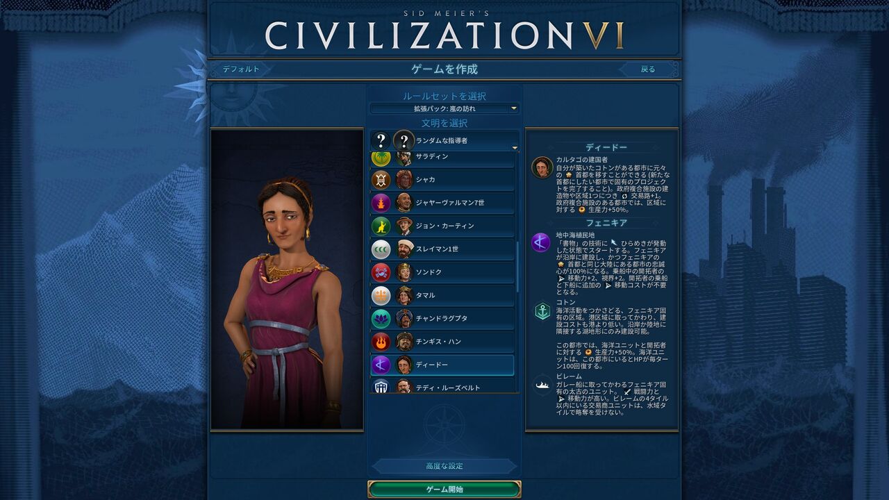
Task: Click the ゲーム開始 start game button
Action: click(444, 490)
